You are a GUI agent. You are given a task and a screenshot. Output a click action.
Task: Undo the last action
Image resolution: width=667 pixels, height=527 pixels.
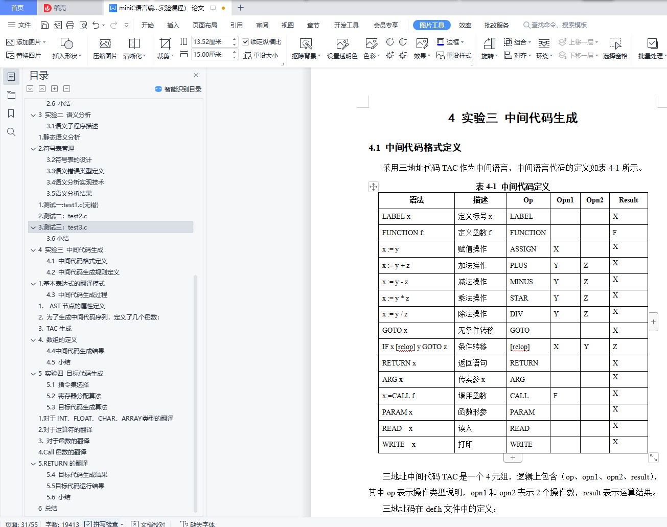click(96, 25)
